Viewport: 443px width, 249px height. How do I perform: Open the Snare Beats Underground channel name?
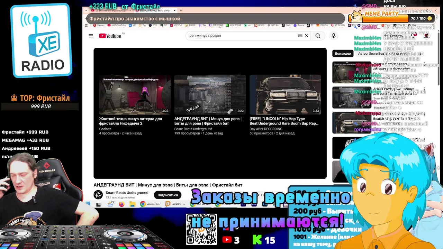127,193
